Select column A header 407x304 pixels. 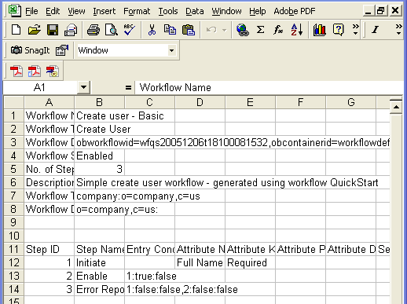pyautogui.click(x=49, y=102)
